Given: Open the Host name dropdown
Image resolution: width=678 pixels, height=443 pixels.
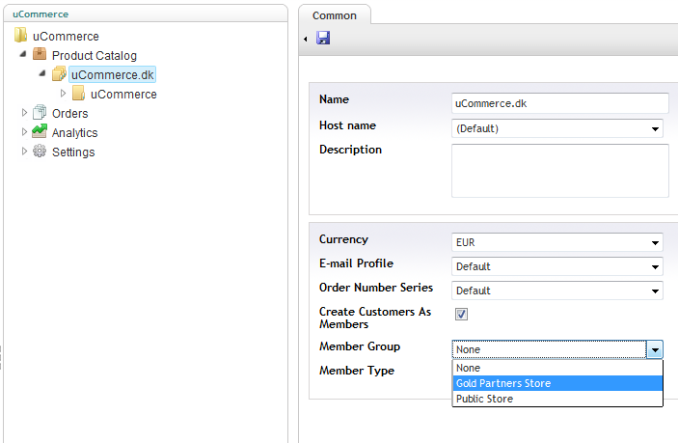Looking at the screenshot, I should tap(557, 128).
